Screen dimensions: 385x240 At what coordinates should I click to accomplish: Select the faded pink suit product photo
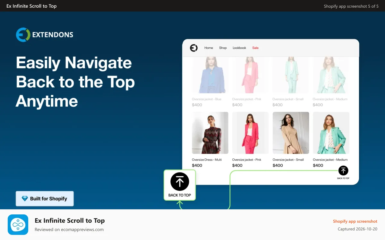pos(251,75)
